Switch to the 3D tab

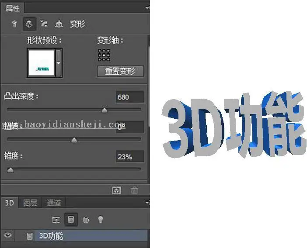pos(9,203)
